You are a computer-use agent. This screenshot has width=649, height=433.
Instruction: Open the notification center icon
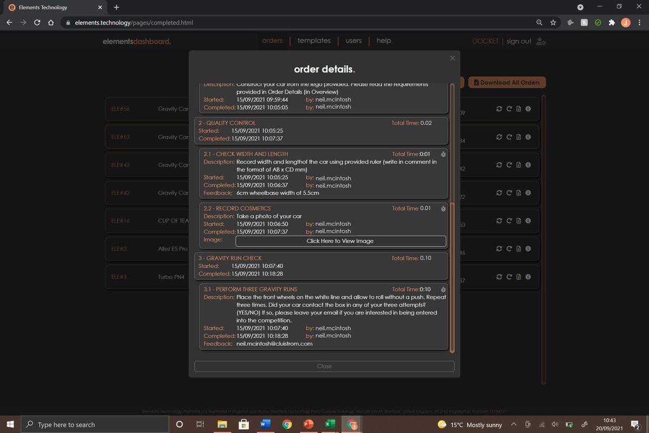(x=636, y=425)
